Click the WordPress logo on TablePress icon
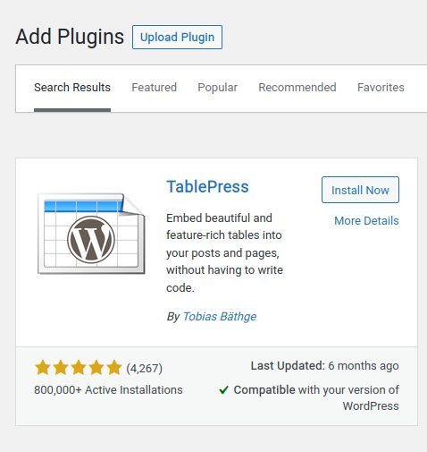Image resolution: width=427 pixels, height=452 pixels. tap(91, 240)
